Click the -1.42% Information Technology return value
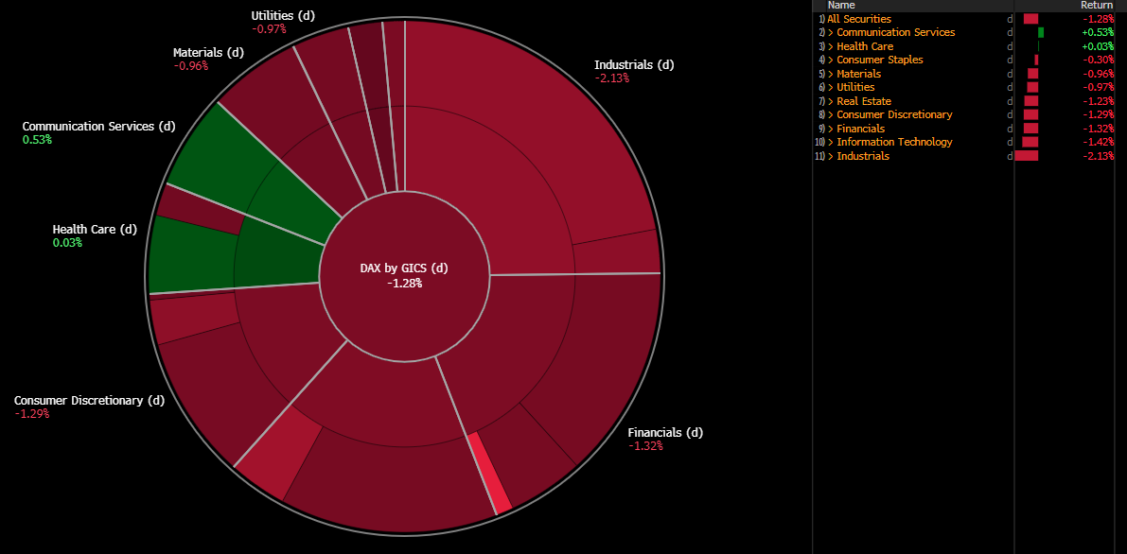This screenshot has height=554, width=1127. point(1099,142)
